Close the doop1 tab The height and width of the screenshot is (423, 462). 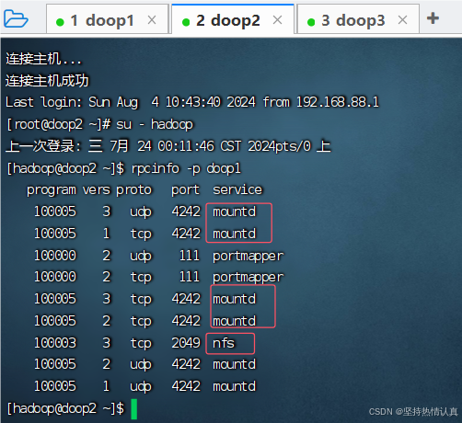[x=152, y=20]
